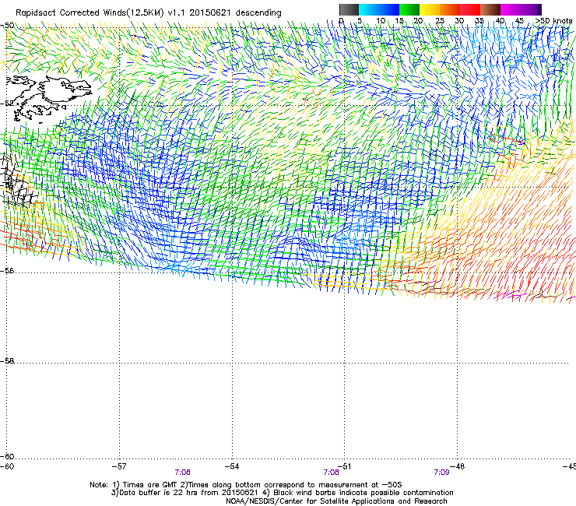The image size is (576, 506).
Task: Click the '-52' latitude axis label
Action: (7, 104)
